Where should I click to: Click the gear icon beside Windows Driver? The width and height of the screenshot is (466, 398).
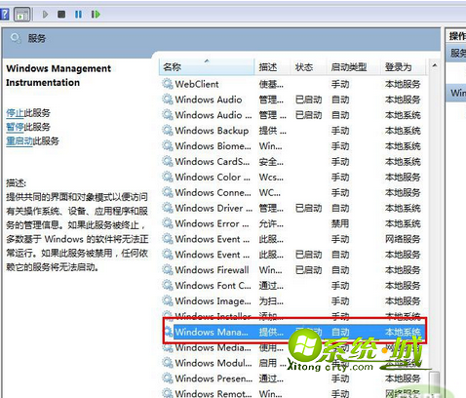168,208
